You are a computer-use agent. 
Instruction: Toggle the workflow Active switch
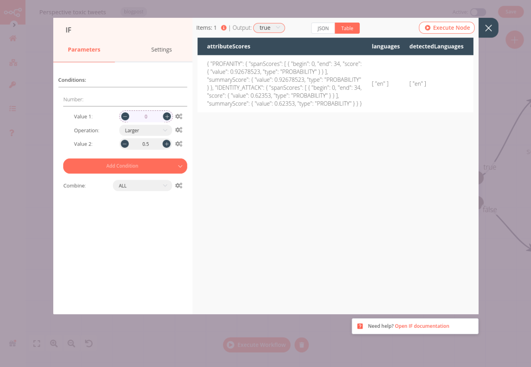click(478, 12)
